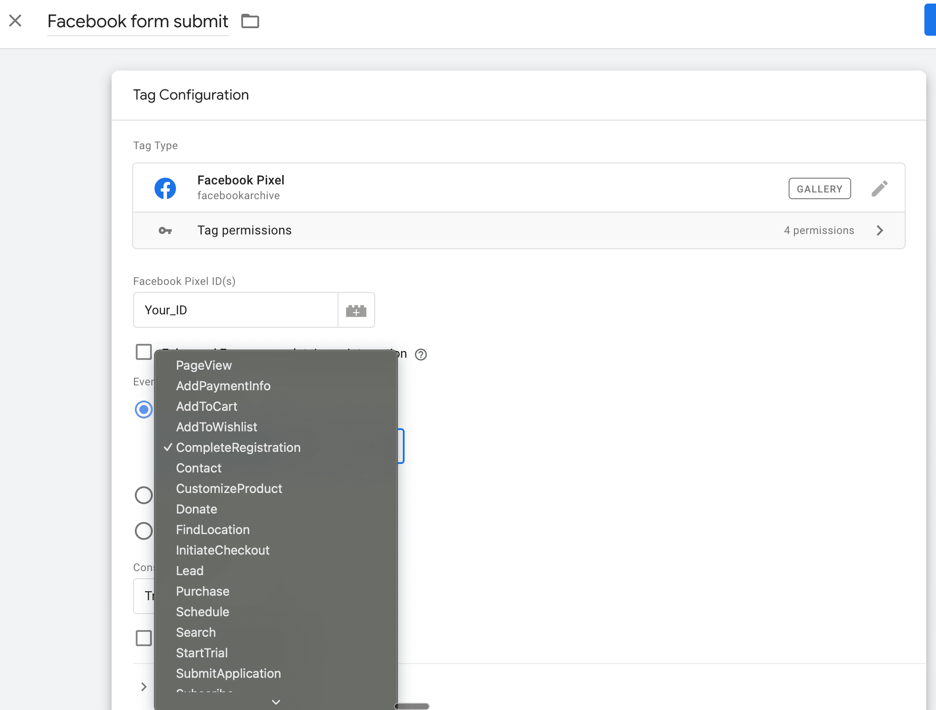
Task: Toggle the Enhanced Ecommerce integration checkbox
Action: point(144,352)
